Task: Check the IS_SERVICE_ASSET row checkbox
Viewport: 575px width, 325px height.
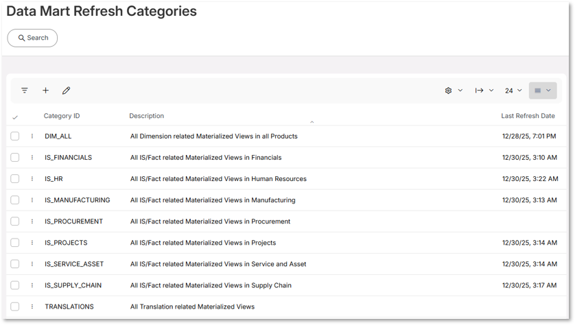Action: click(x=14, y=264)
